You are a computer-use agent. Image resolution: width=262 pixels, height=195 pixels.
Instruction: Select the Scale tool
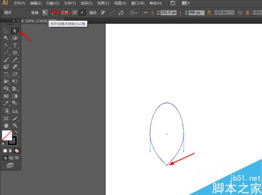point(15,74)
